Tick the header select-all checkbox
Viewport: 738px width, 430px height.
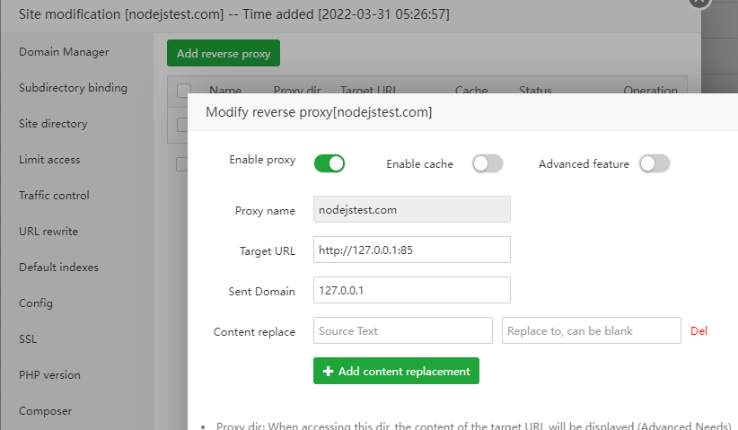point(184,91)
